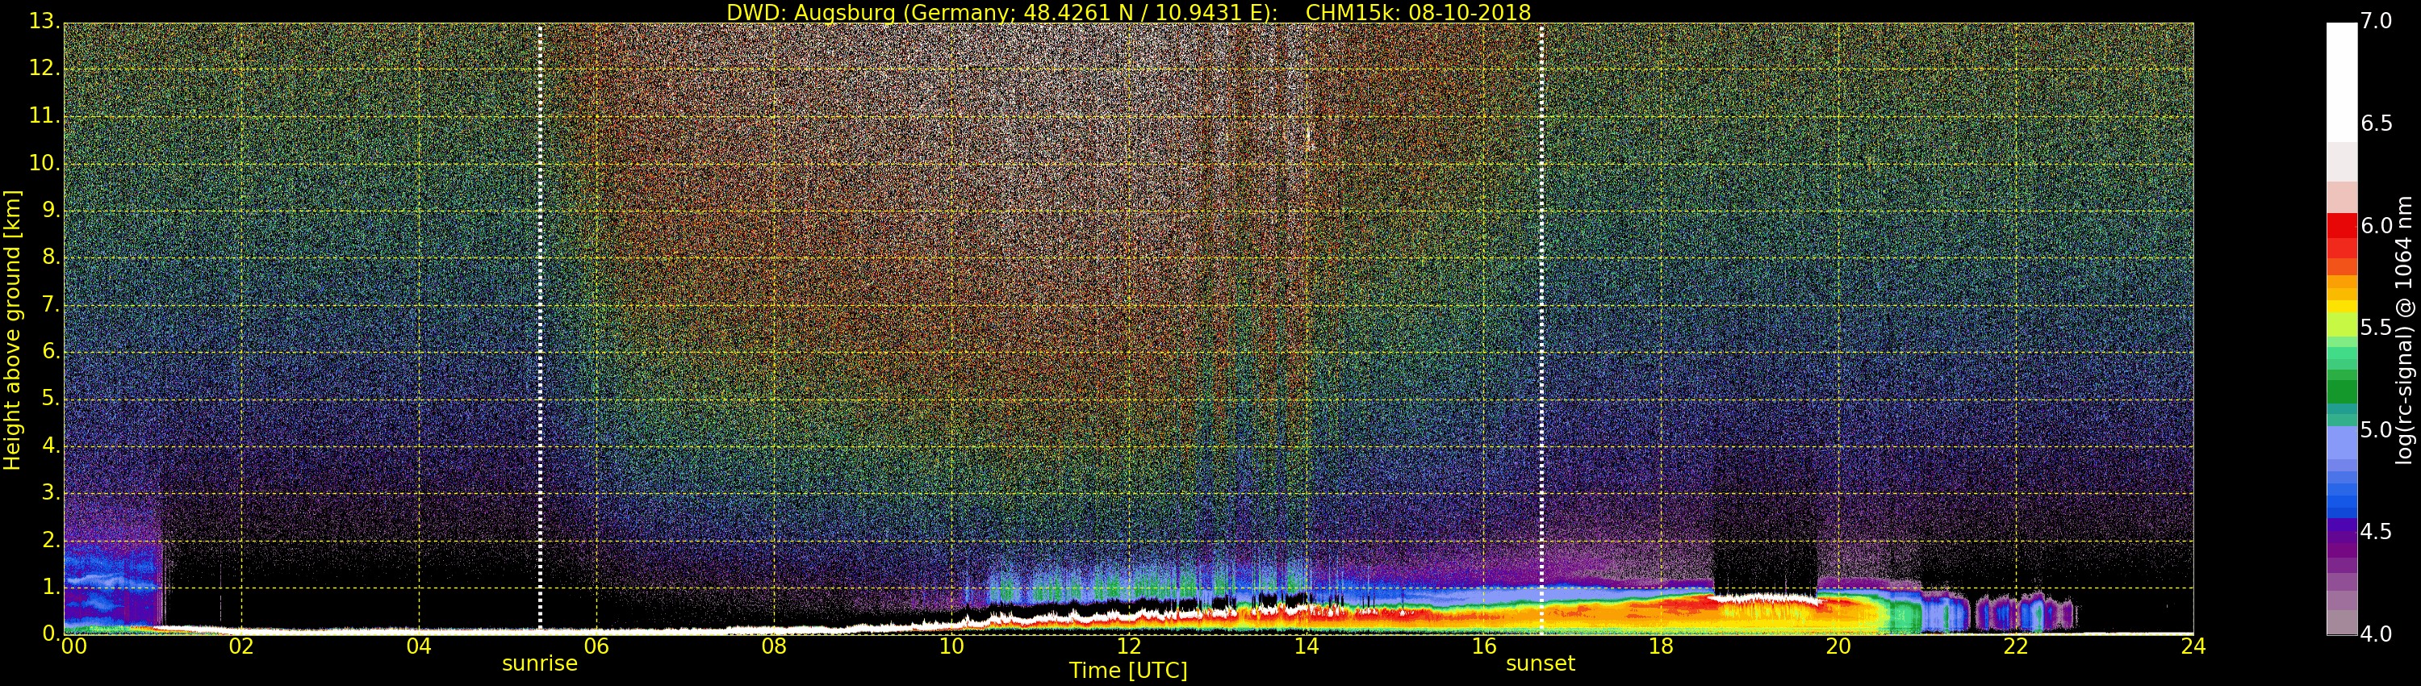Viewport: 2421px width, 686px height.
Task: Click the 7.0 tick label on the colorbar
Action: [x=2376, y=21]
